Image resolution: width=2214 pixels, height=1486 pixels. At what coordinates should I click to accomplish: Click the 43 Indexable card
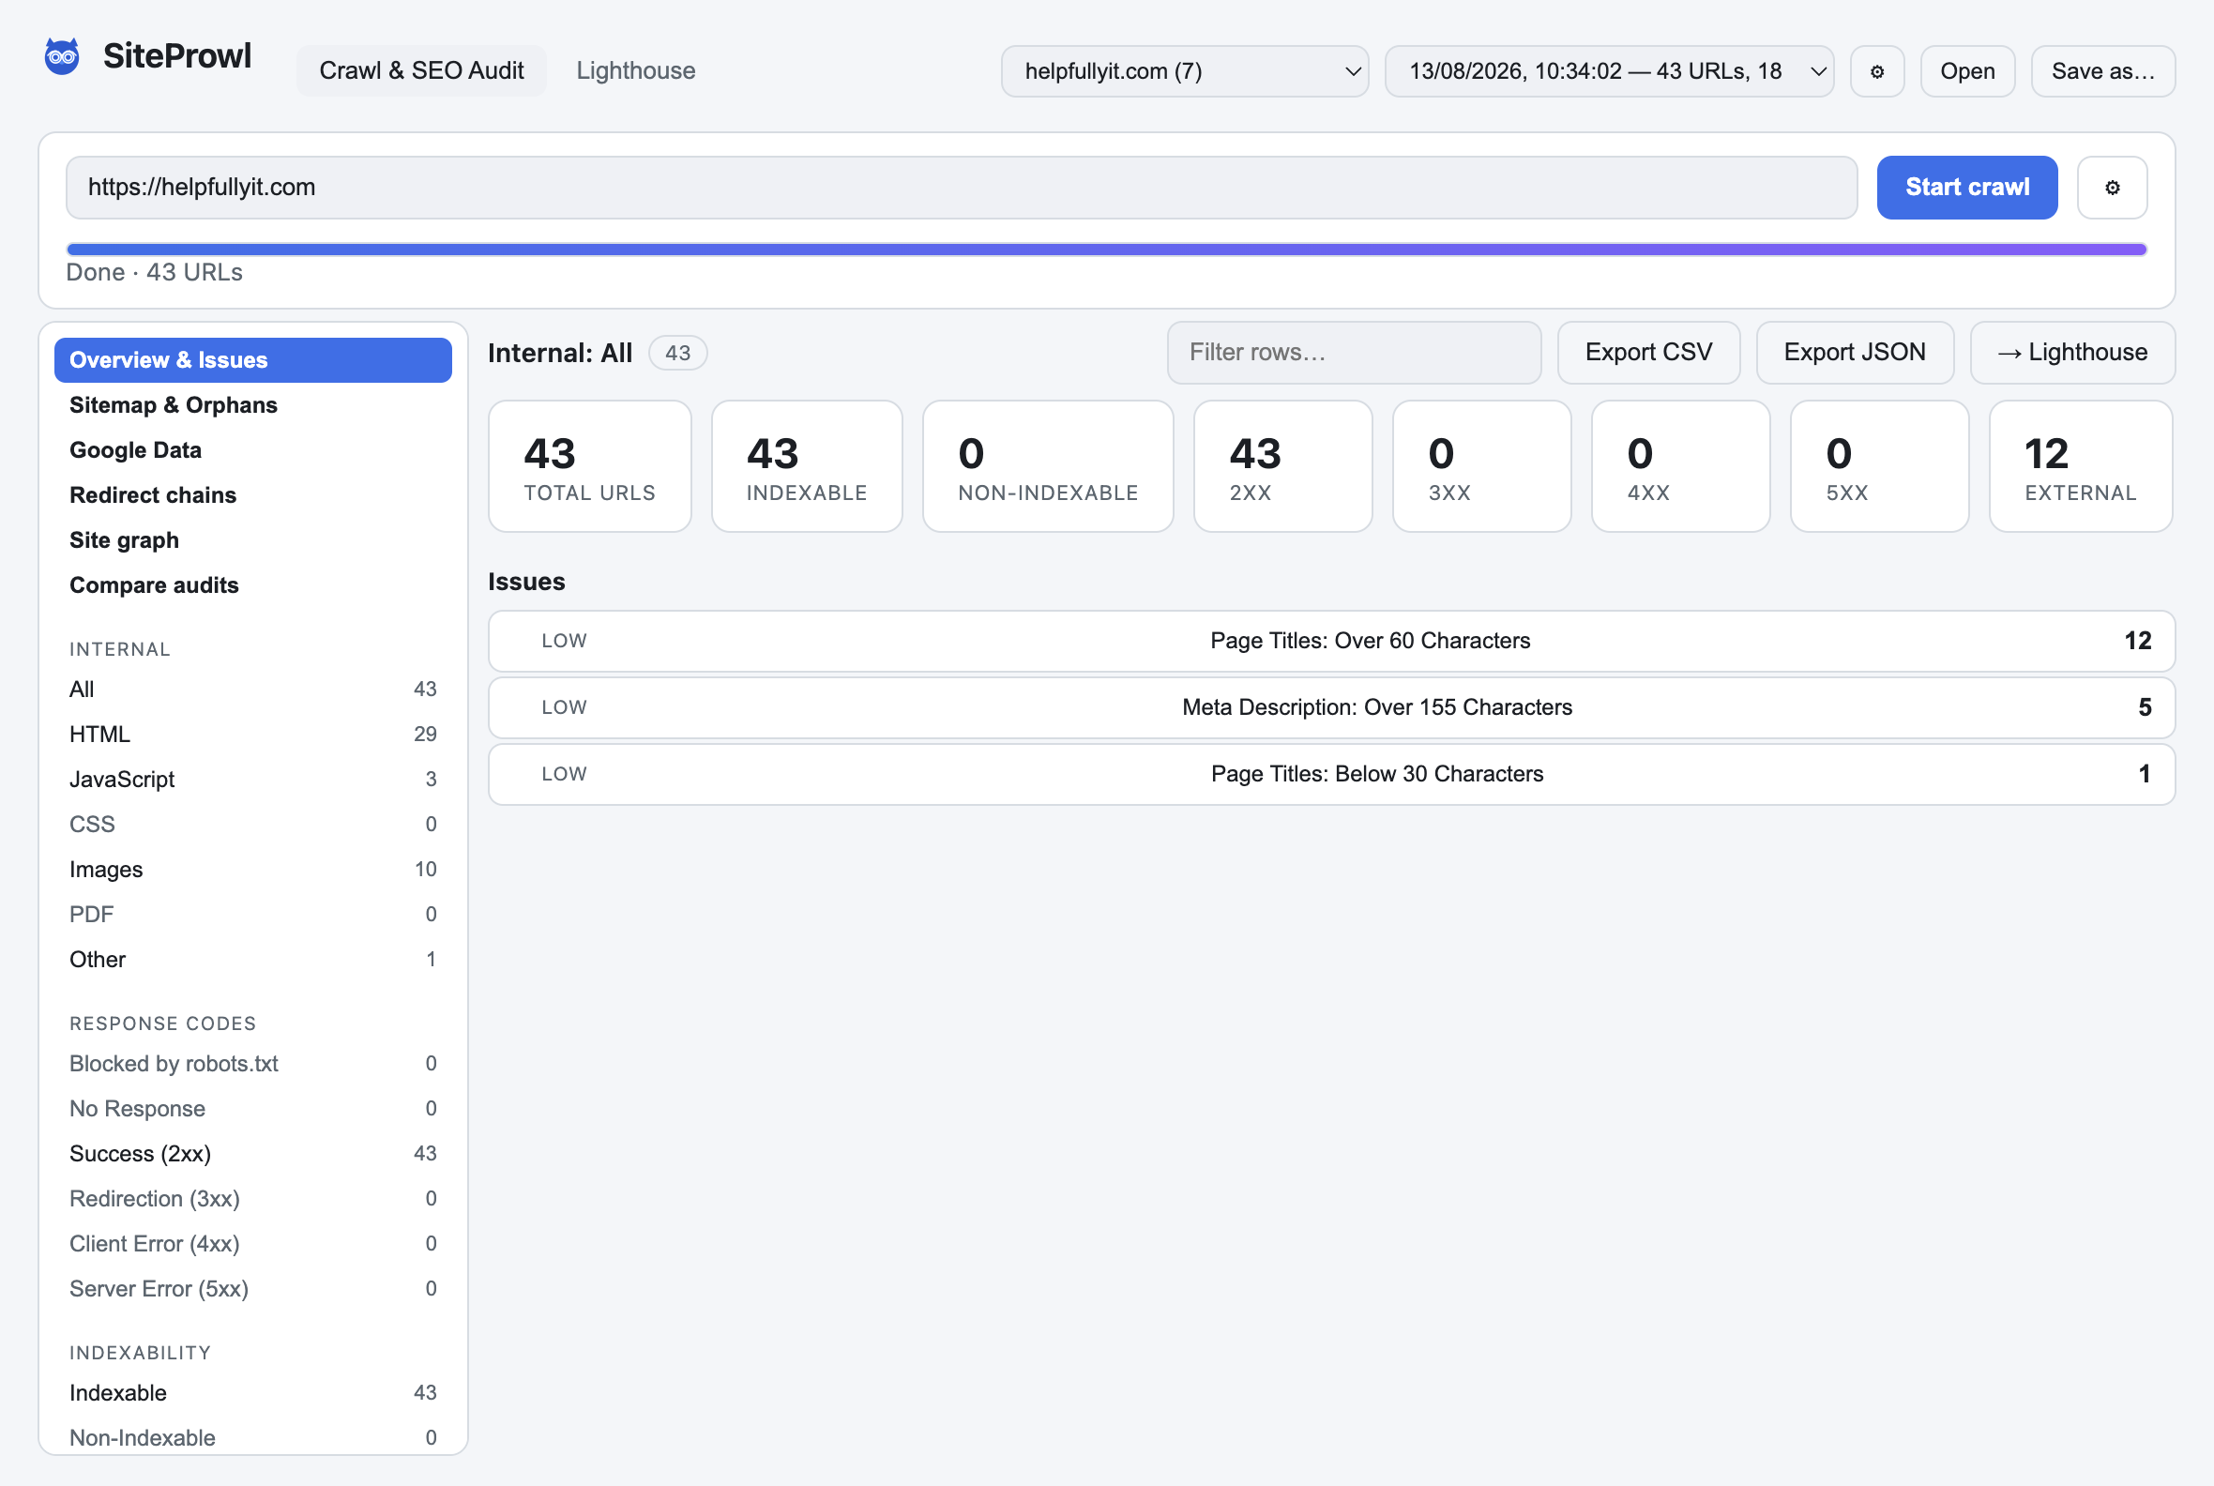point(807,466)
